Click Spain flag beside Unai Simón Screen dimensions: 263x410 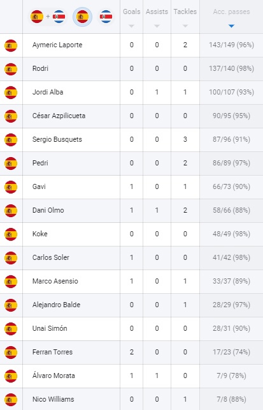pos(11,329)
